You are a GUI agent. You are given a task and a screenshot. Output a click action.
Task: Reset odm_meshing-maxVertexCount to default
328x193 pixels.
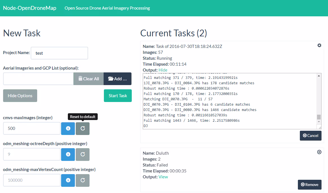tap(82, 180)
